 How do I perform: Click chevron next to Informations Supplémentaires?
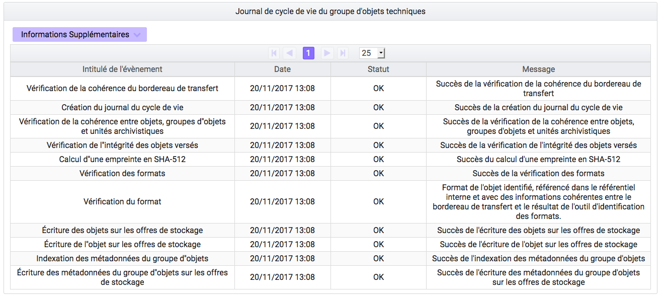pos(137,35)
